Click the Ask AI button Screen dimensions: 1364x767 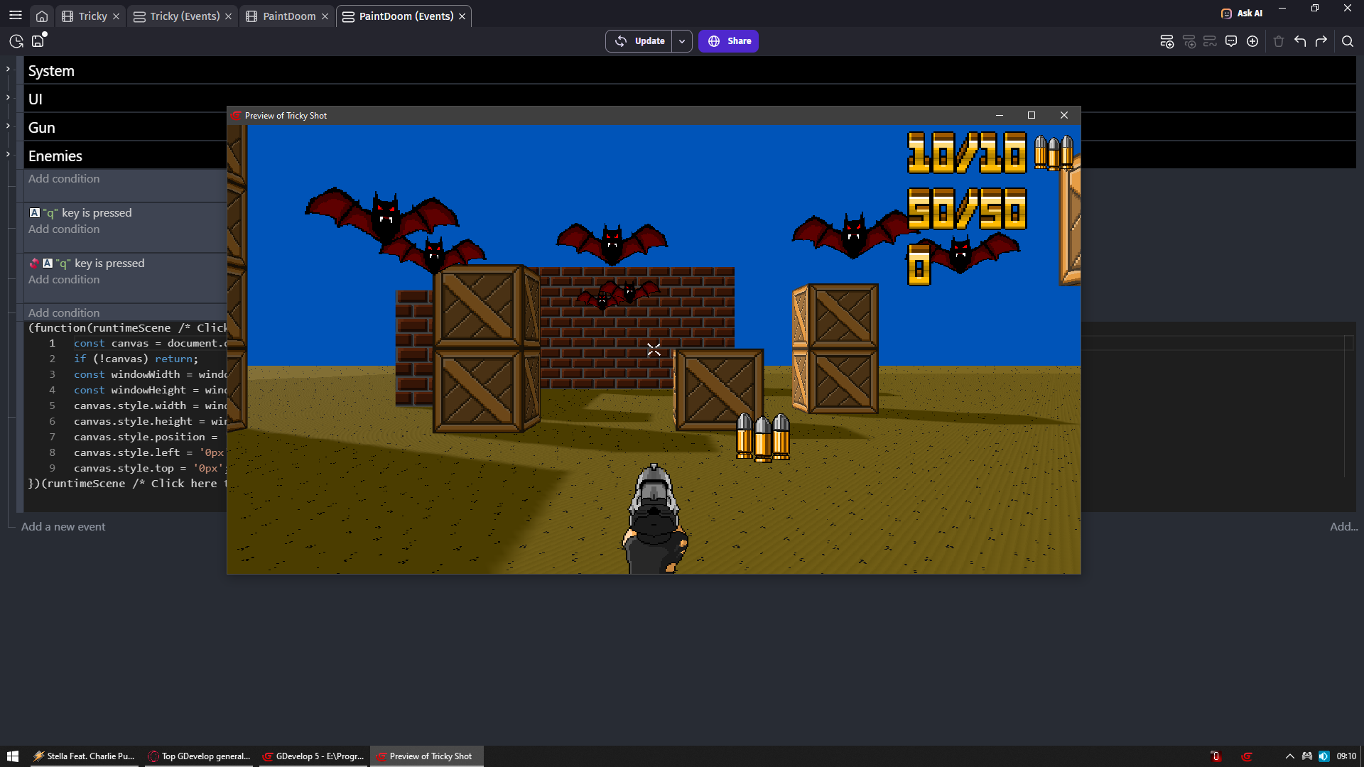(x=1242, y=13)
